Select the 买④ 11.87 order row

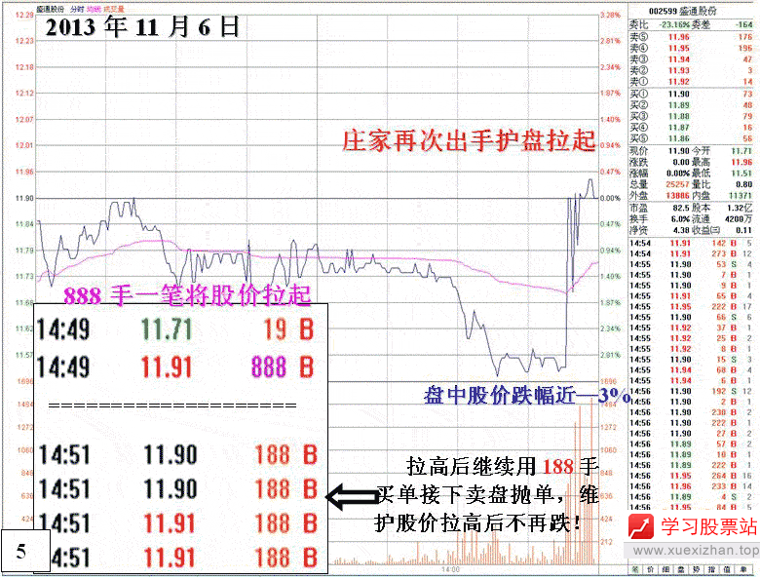click(x=691, y=128)
